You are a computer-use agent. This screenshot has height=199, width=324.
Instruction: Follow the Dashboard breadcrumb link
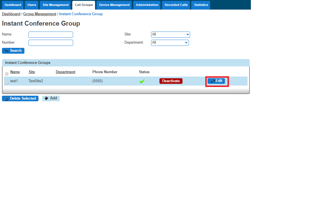point(11,14)
